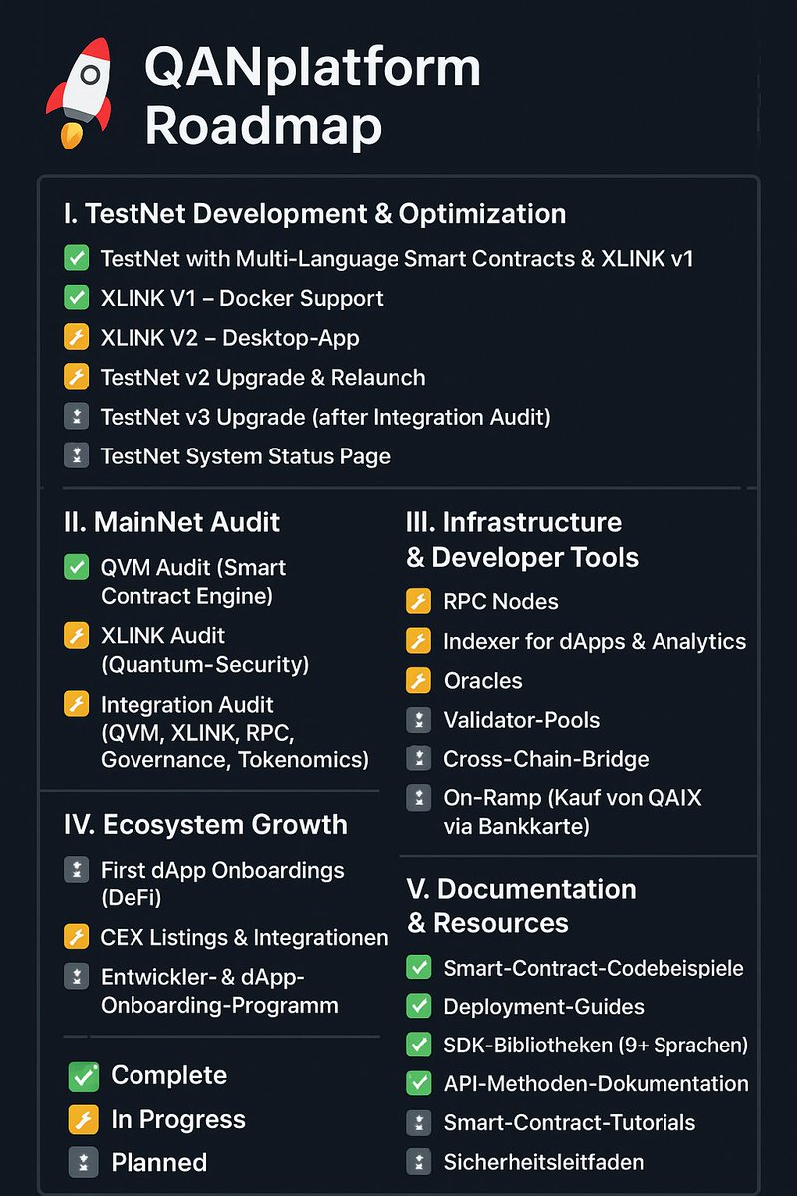Click text Smart-Contract-Codebeispiele
The width and height of the screenshot is (797, 1196).
(594, 968)
